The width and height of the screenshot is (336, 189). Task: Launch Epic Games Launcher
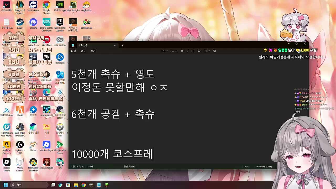(x=60, y=25)
